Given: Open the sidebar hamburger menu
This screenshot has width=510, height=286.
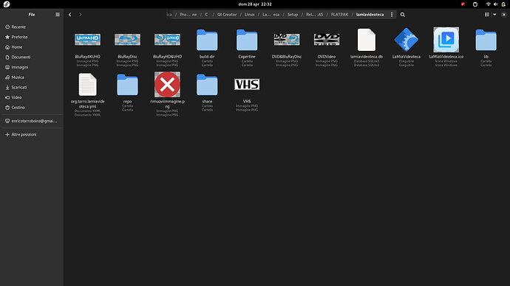Looking at the screenshot, I should [x=58, y=15].
